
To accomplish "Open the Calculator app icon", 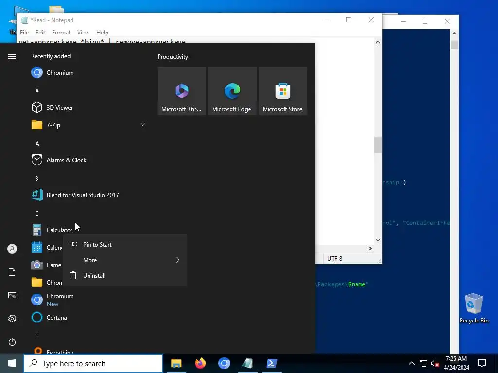I will [x=37, y=230].
